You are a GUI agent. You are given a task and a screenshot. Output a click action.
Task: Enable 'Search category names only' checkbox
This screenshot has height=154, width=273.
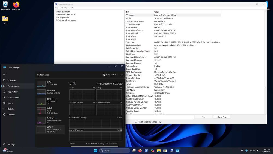point(136,122)
